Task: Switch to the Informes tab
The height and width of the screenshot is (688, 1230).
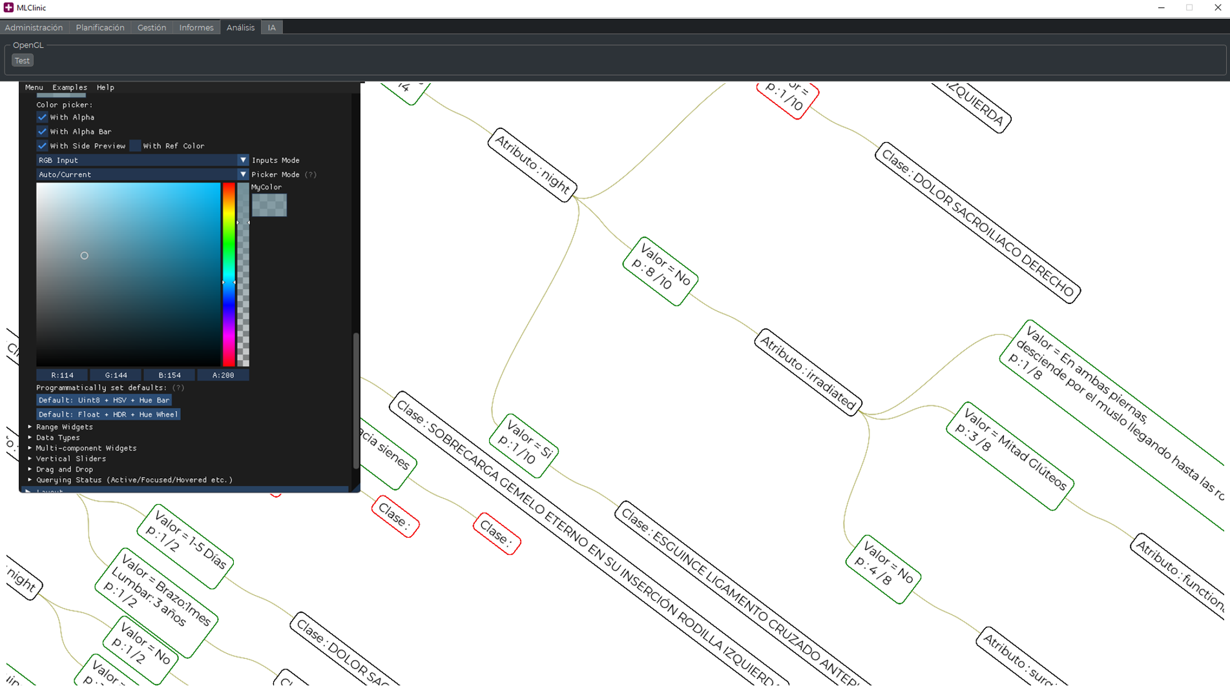Action: pos(196,28)
